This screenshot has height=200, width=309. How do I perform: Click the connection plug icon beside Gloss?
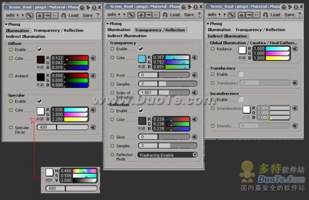point(195,137)
